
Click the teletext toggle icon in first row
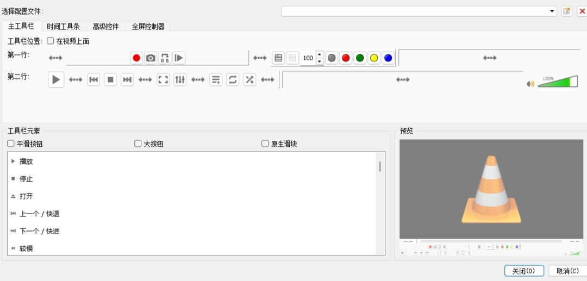(x=278, y=58)
